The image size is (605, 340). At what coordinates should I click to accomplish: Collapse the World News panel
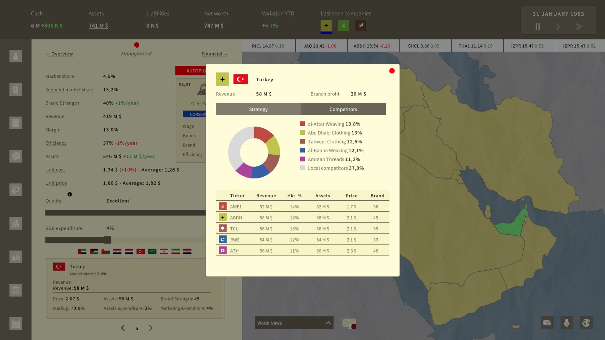pyautogui.click(x=328, y=323)
